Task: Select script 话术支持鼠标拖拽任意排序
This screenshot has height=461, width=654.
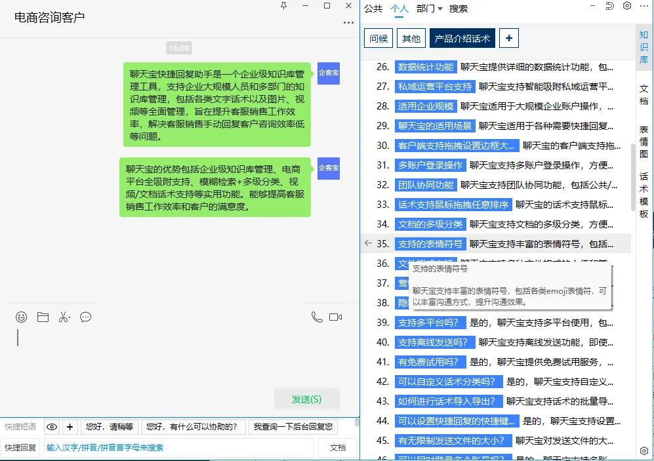Action: [x=453, y=205]
